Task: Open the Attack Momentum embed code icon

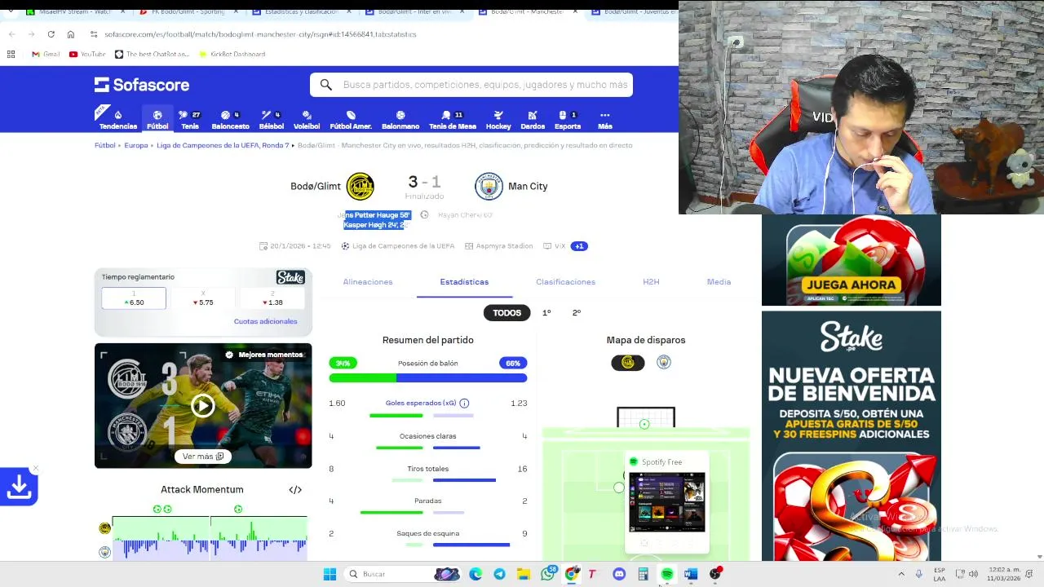Action: click(x=295, y=490)
